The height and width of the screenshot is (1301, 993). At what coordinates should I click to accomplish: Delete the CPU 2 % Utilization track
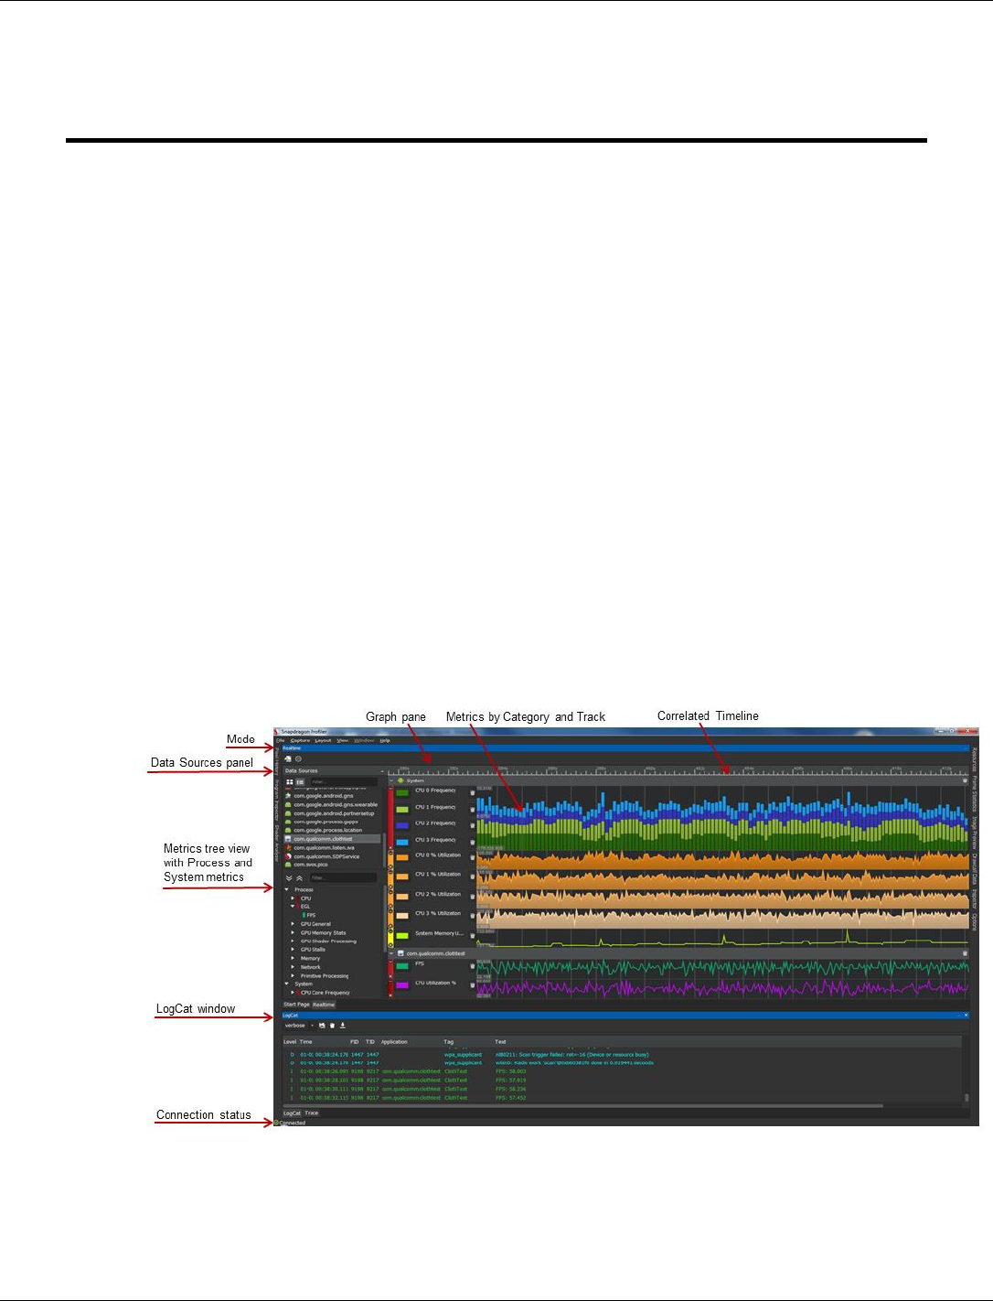(x=473, y=897)
